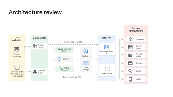This screenshot has height=97, width=173.
Task: Click the Data collection heading
Action: point(17,39)
